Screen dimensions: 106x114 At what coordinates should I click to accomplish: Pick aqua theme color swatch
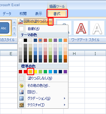click(60, 40)
